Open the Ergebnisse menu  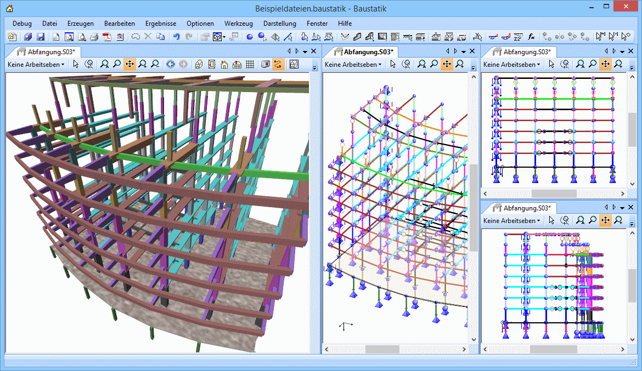tap(160, 24)
